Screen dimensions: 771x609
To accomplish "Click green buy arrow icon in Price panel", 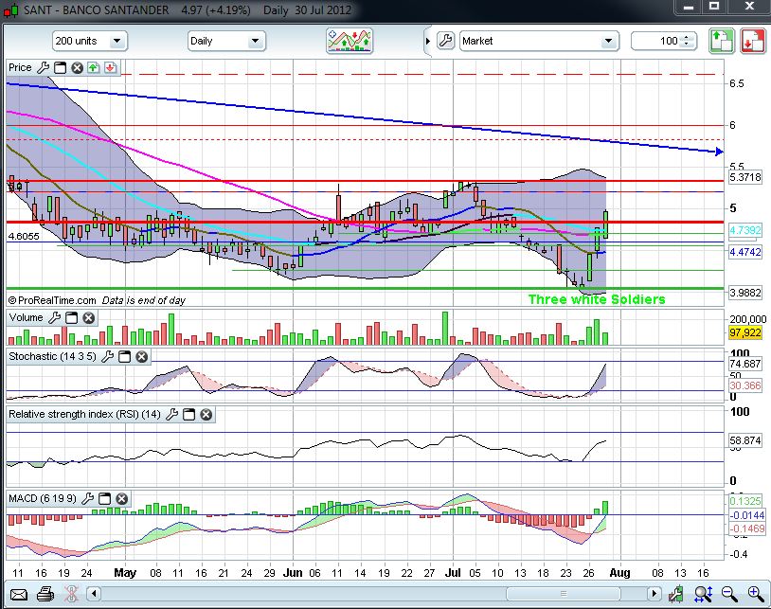I will coord(94,68).
